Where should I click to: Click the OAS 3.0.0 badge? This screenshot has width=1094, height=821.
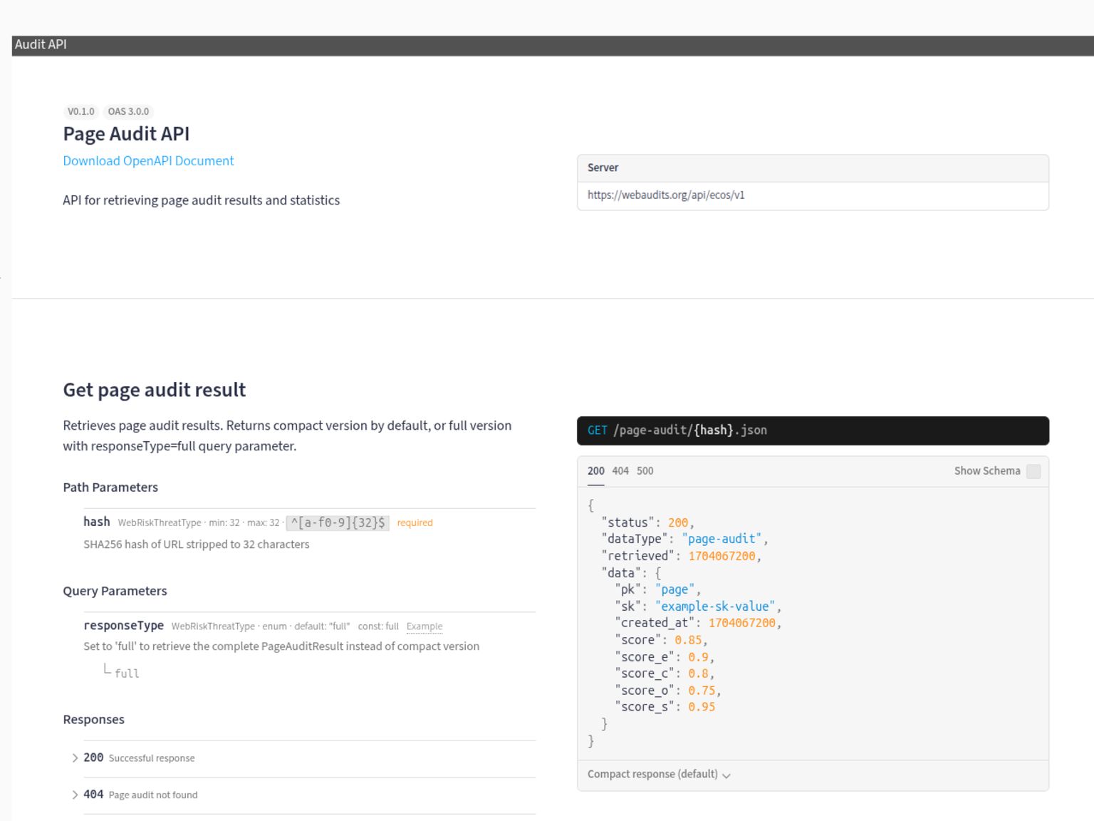pyautogui.click(x=128, y=111)
